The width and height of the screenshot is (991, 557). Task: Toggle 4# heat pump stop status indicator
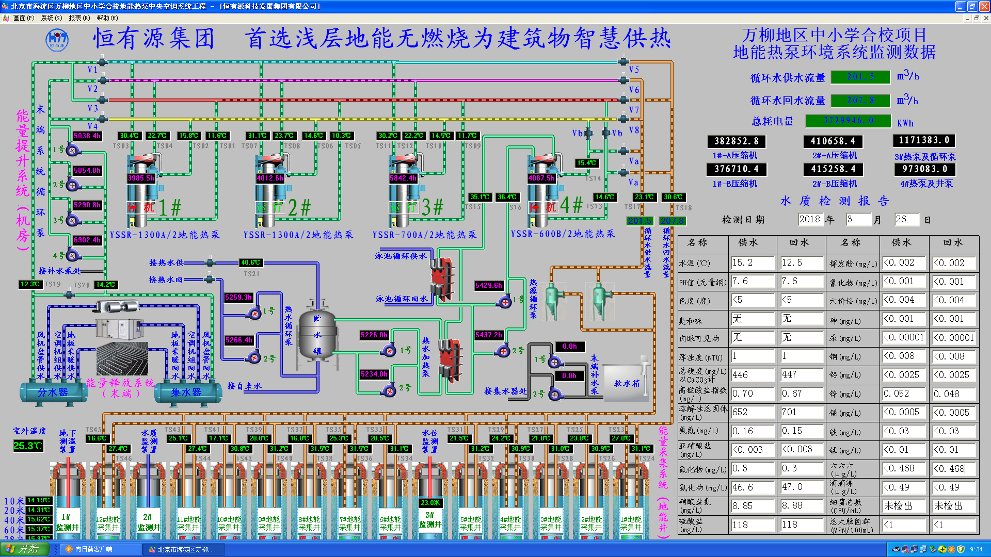(543, 207)
